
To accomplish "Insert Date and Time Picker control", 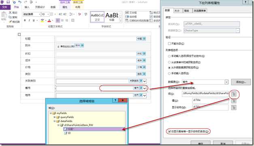I will tap(137, 21).
